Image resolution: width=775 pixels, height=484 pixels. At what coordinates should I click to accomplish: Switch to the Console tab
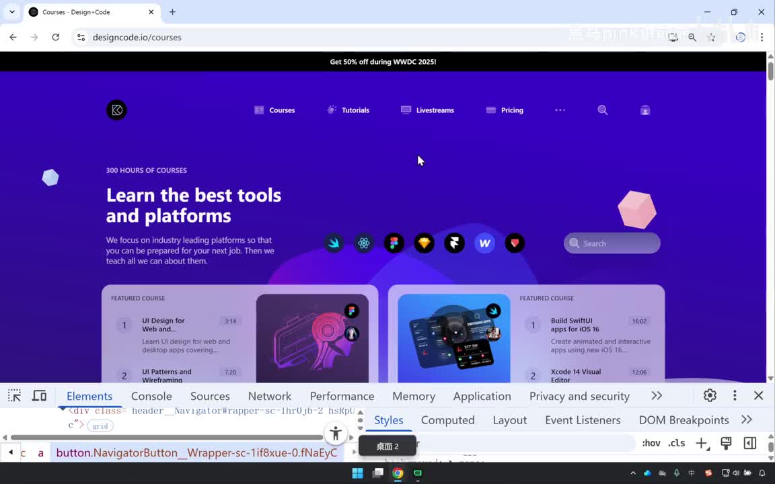(x=151, y=396)
